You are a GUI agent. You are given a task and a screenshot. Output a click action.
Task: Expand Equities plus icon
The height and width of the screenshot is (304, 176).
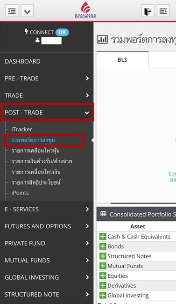103,275
